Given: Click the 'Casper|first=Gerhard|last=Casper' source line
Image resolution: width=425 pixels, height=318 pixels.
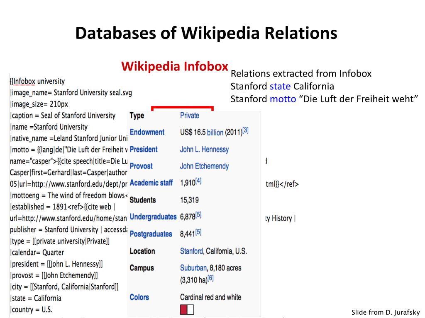Looking at the screenshot, I should pyautogui.click(x=69, y=173).
